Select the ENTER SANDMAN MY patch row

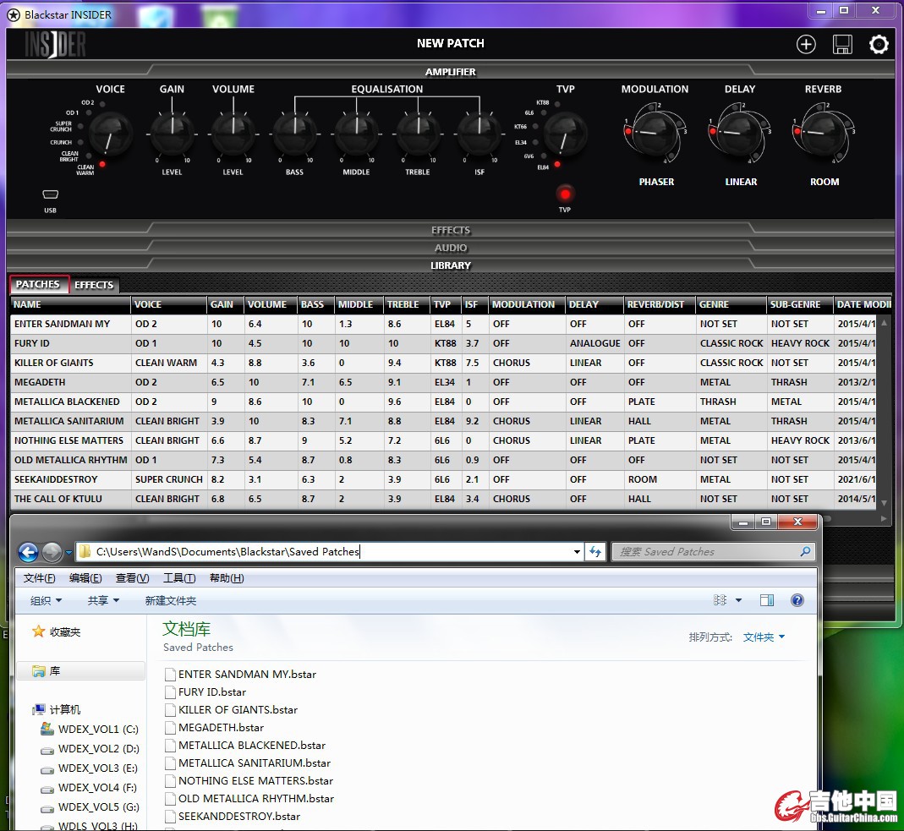443,324
